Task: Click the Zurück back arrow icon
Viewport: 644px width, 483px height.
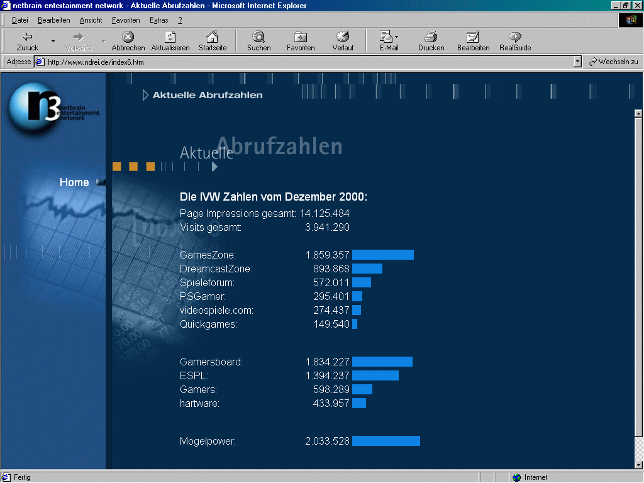Action: [27, 37]
